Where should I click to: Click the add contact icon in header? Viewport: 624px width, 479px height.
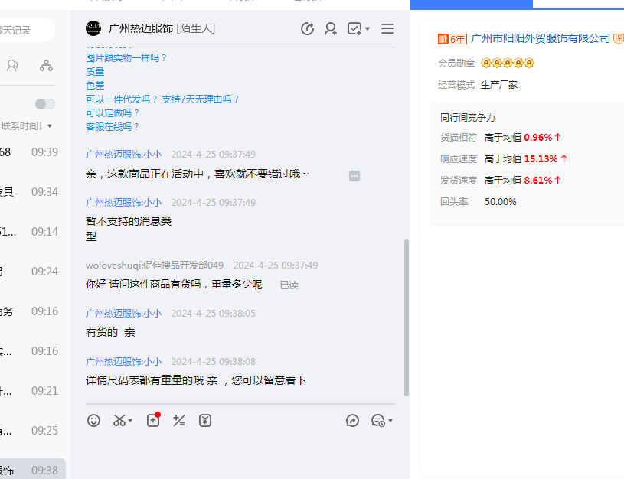[331, 29]
